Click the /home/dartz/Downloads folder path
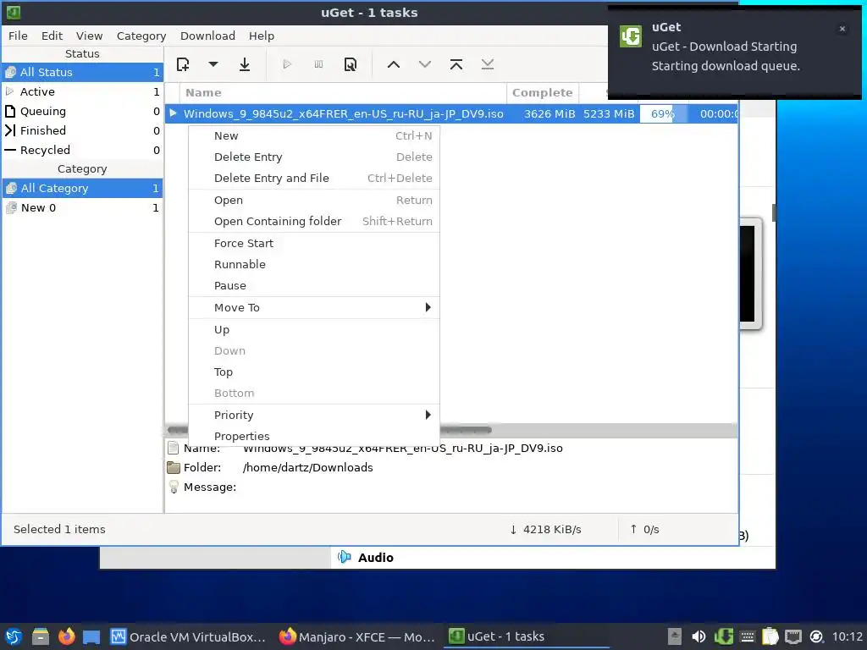This screenshot has height=650, width=867. pyautogui.click(x=308, y=467)
